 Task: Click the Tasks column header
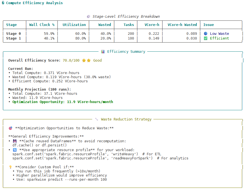129,25
